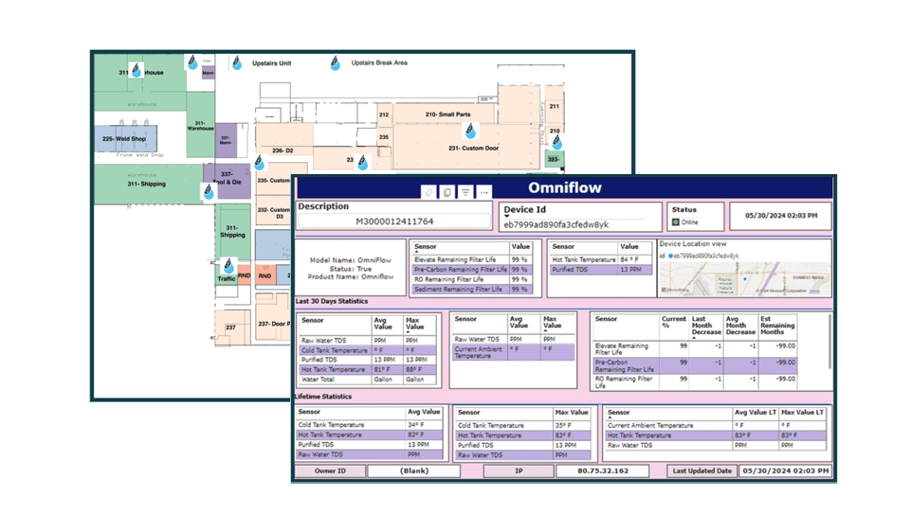Image resolution: width=911 pixels, height=513 pixels.
Task: Click the water drop icon above Traffic
Action: pyautogui.click(x=228, y=266)
